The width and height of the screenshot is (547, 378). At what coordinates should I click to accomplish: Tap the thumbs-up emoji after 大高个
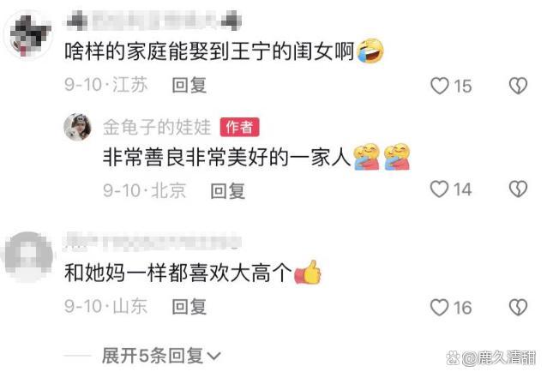[308, 273]
